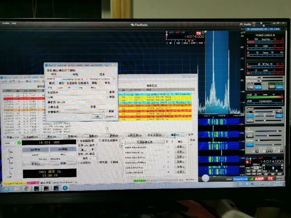Click the red TX slice indicator

tap(199, 33)
